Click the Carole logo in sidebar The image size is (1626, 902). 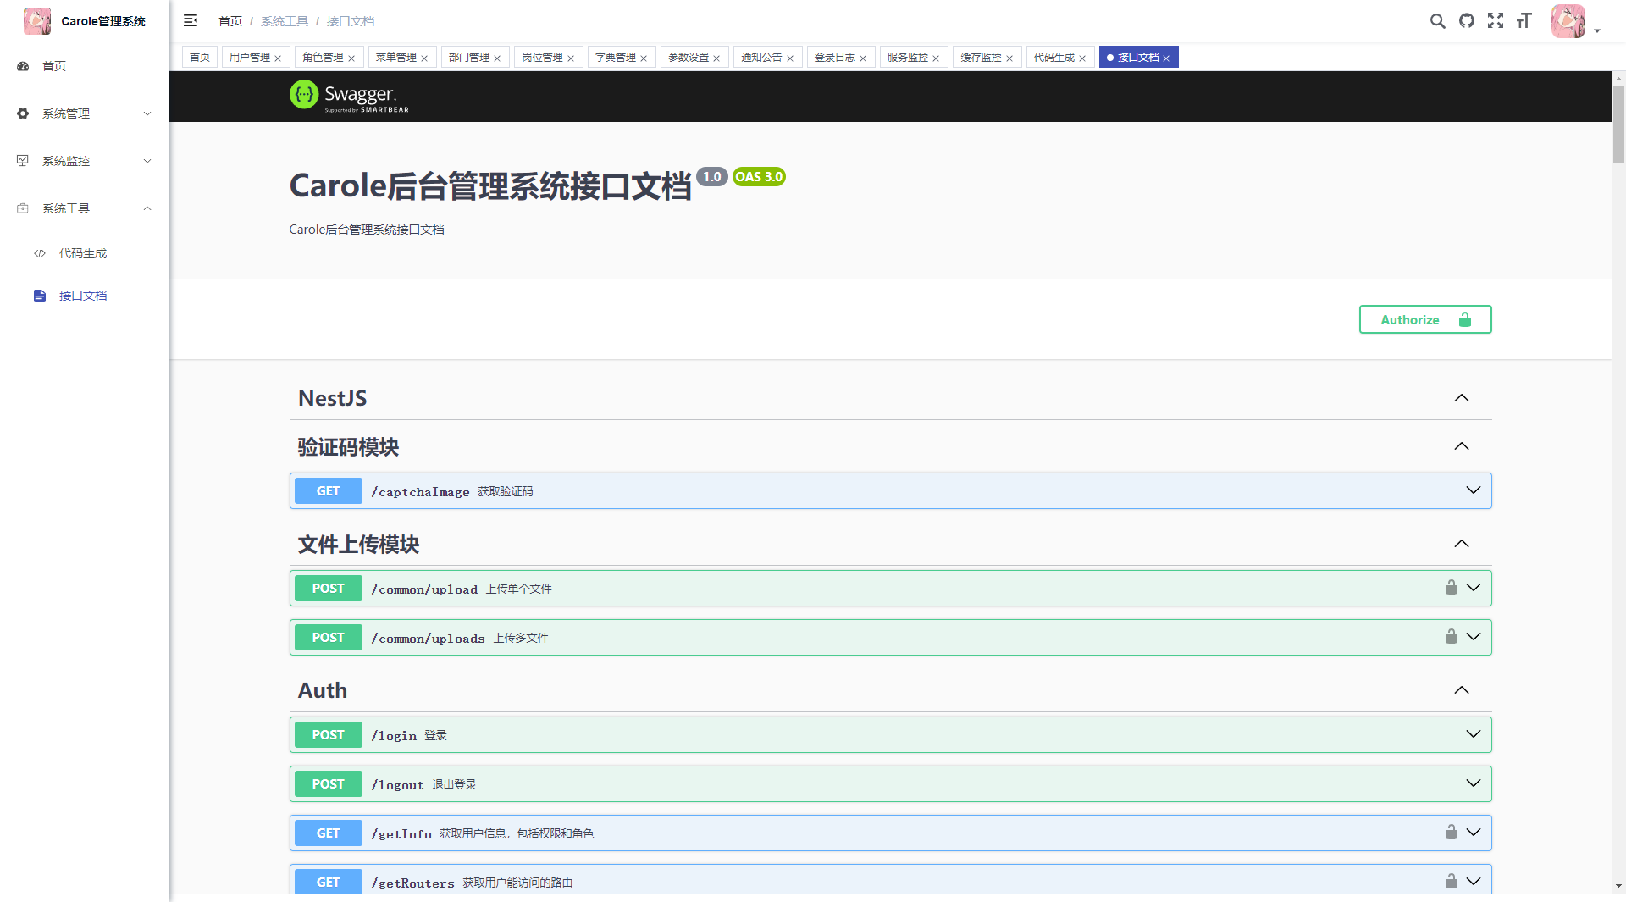point(37,21)
